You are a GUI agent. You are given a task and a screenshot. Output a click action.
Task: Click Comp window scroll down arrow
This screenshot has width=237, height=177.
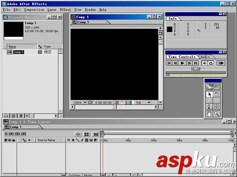click(x=160, y=102)
